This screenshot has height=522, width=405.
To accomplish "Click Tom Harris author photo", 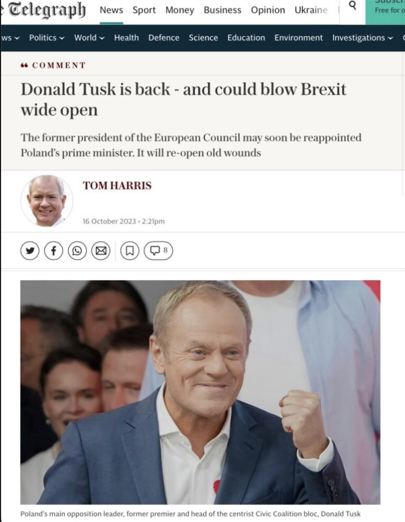I will tap(47, 201).
